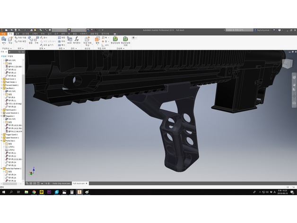Click the Shrinkwrap Substitute icon
The image size is (297, 223).
(x=125, y=39)
